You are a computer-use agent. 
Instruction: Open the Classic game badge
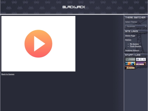coord(130,68)
